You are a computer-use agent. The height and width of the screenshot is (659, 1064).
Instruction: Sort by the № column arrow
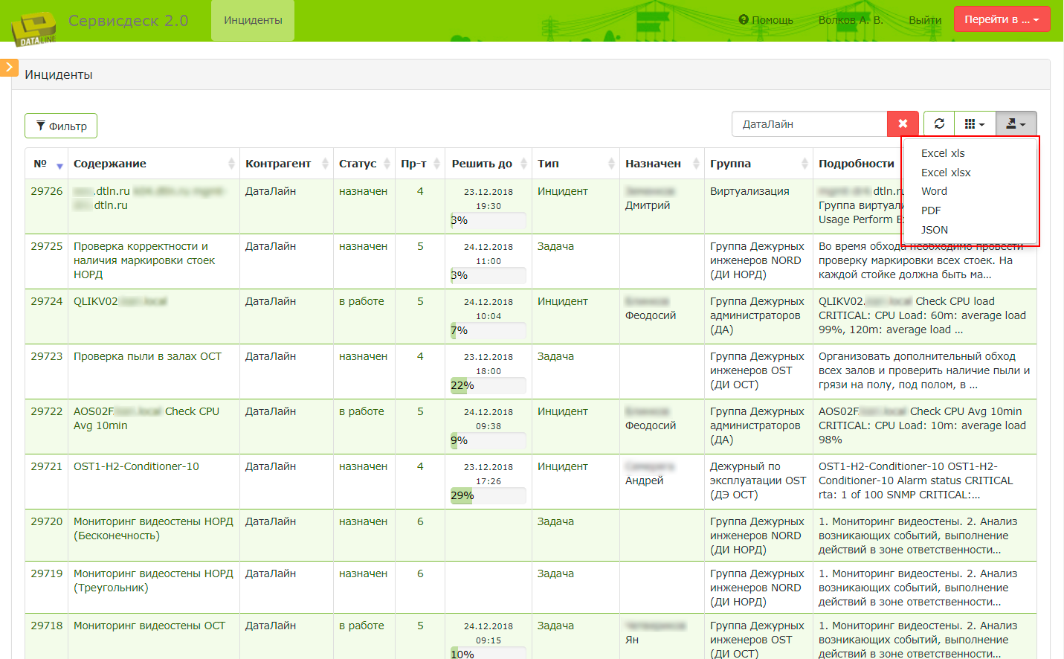59,165
